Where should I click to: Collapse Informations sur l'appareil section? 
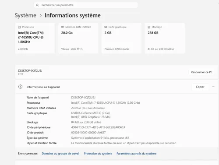[213, 87]
